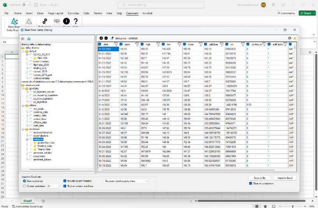This screenshot has width=318, height=208.
Task: Collapse the default folder node
Action: (x=23, y=51)
